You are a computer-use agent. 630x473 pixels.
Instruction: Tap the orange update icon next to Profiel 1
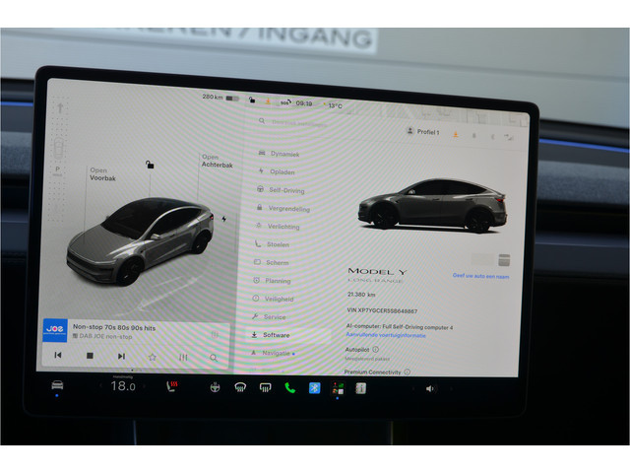(x=456, y=134)
